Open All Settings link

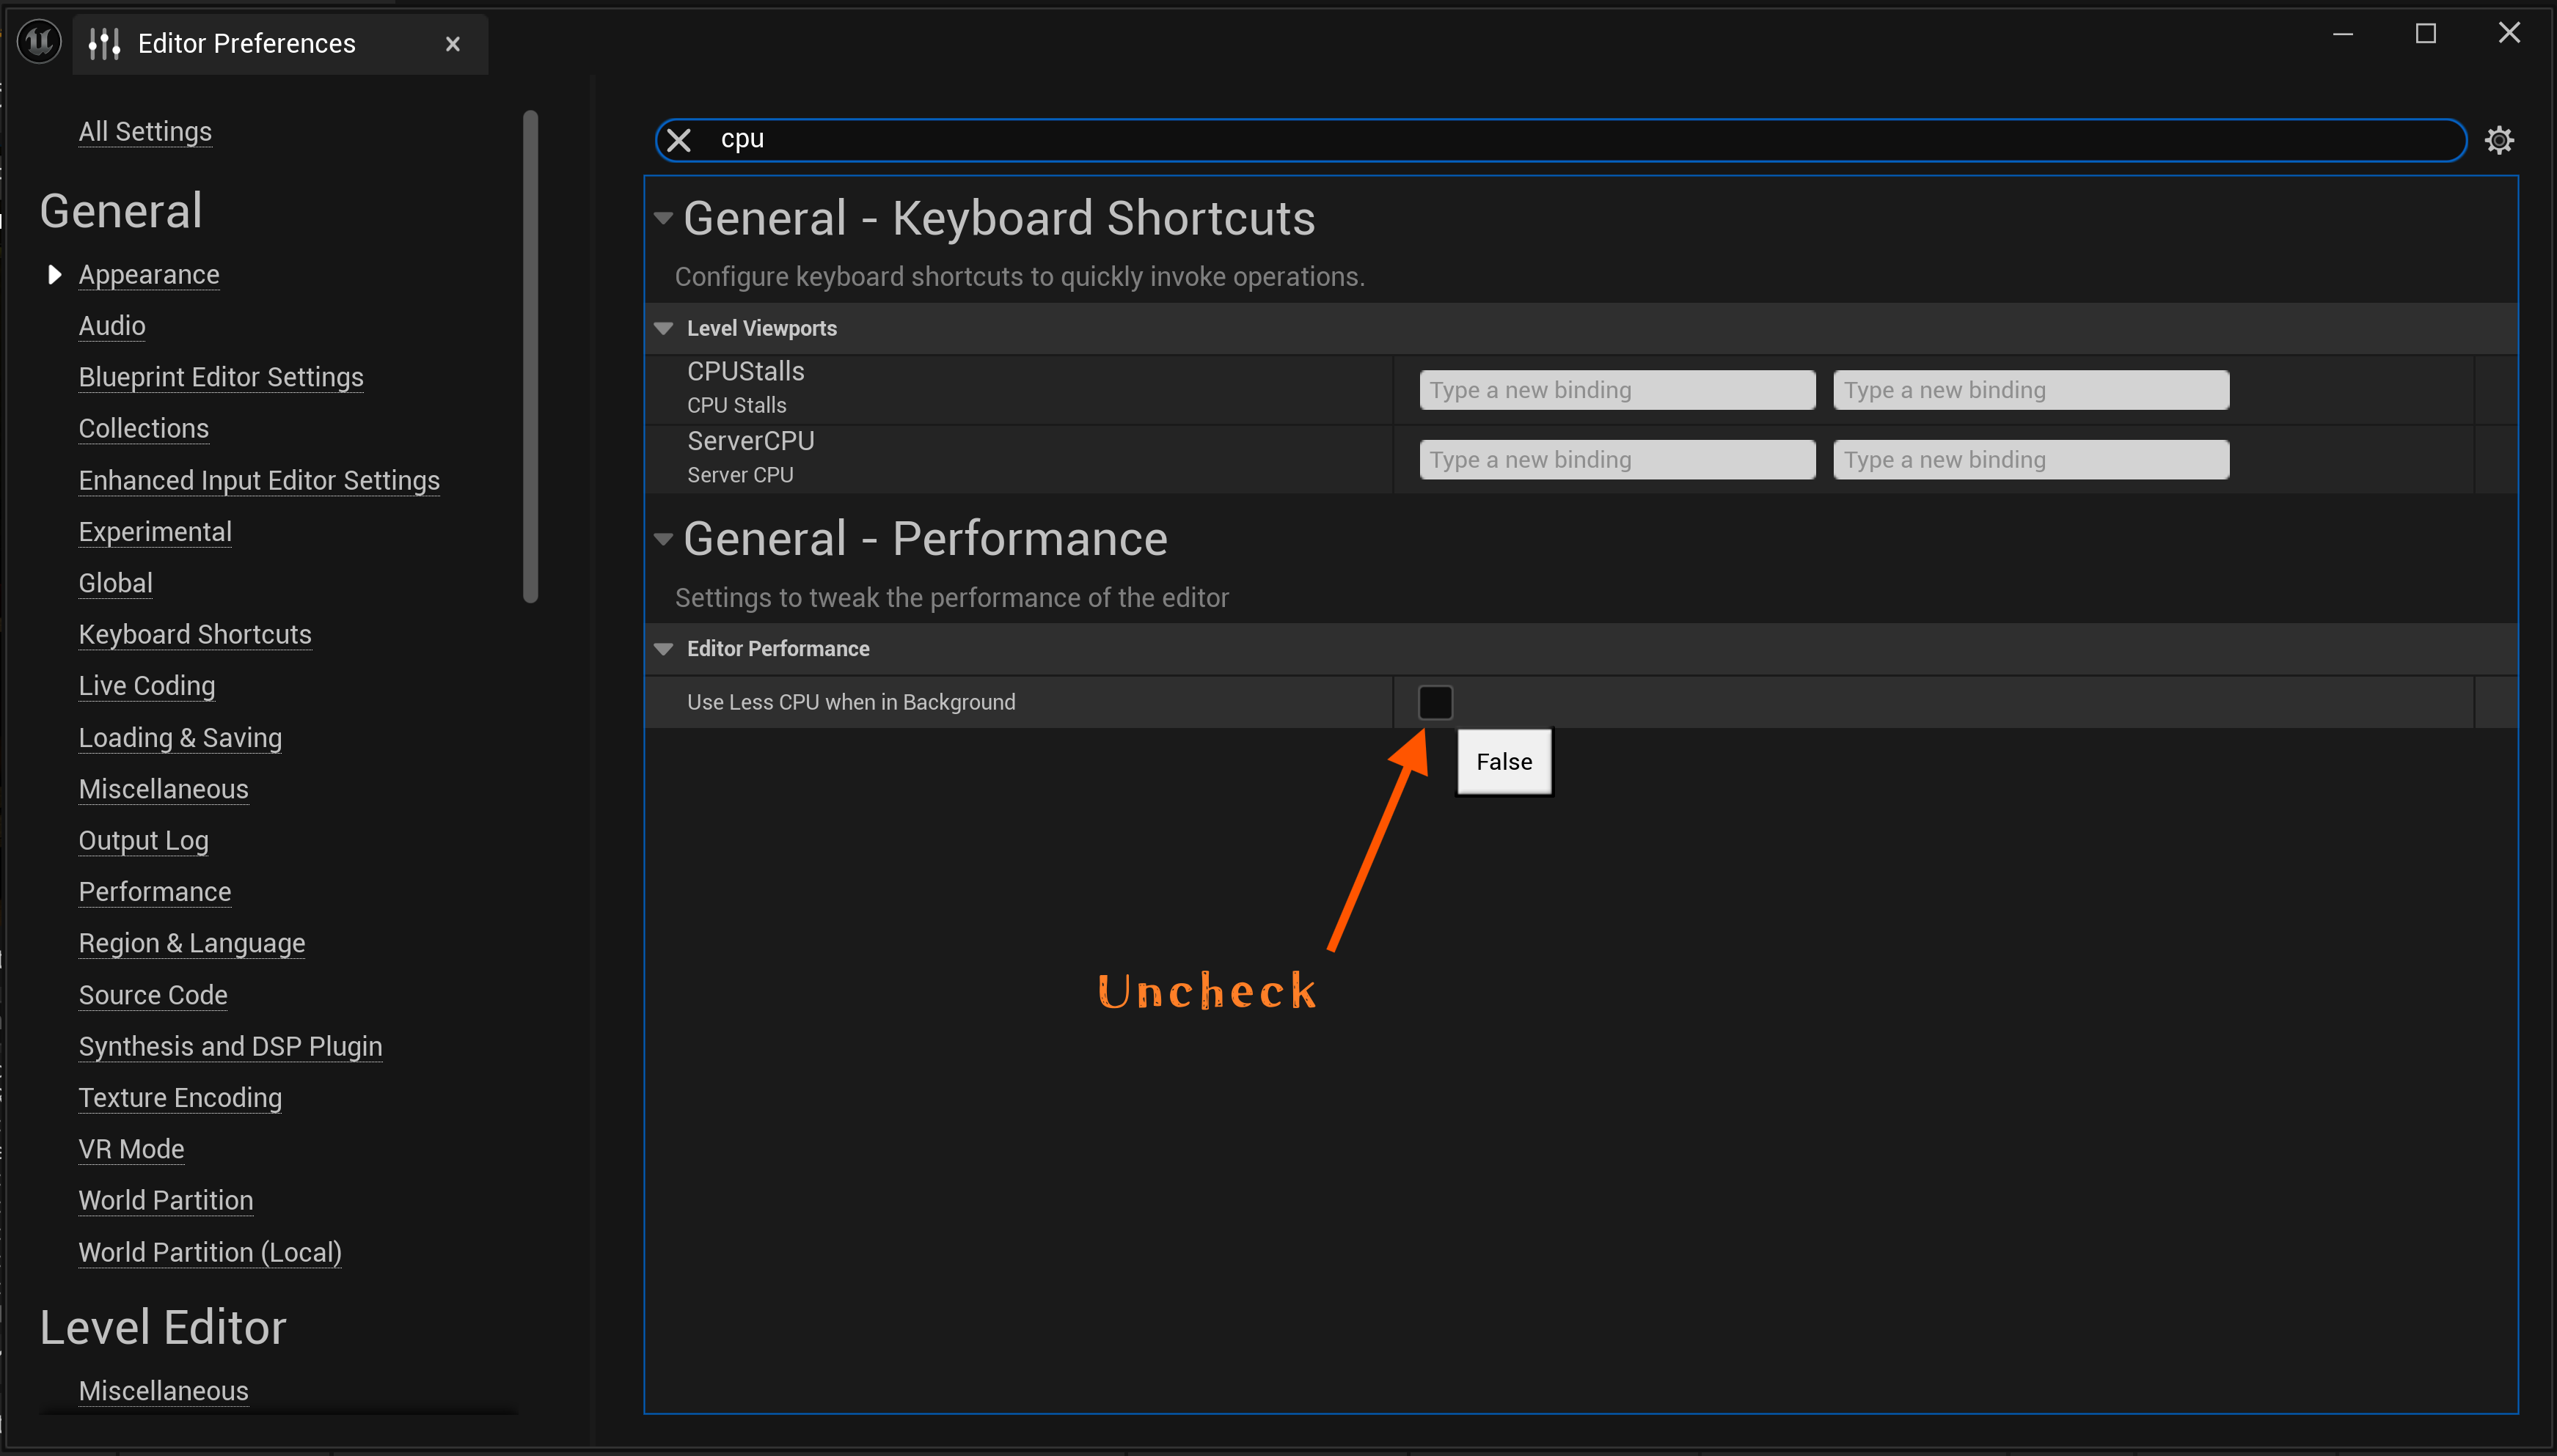point(145,131)
